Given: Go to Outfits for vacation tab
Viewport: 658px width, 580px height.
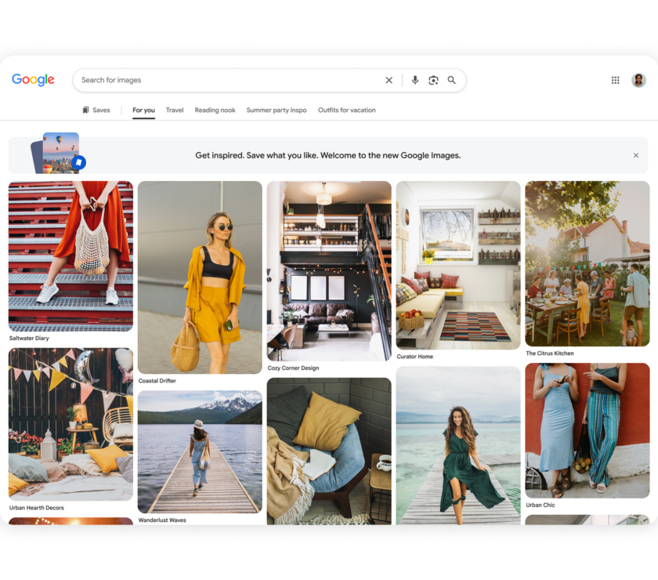Looking at the screenshot, I should coord(346,110).
